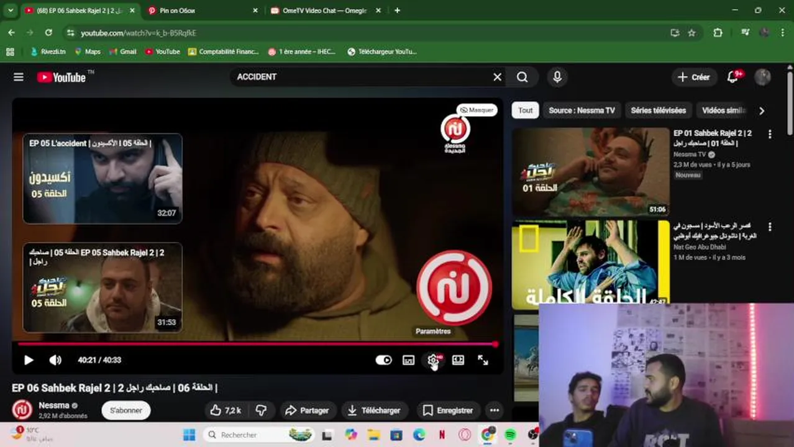Clear the ACCIDENT search text
794x447 pixels.
(497, 77)
